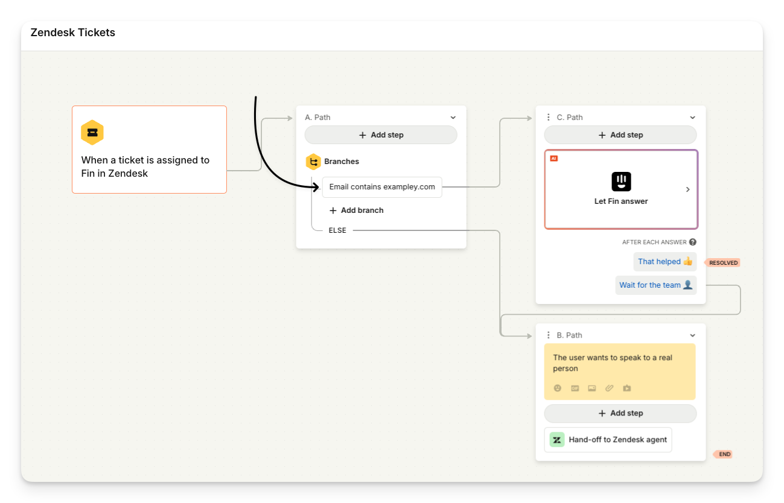Click the image icon in the message box
Image resolution: width=784 pixels, height=503 pixels.
[x=592, y=388]
